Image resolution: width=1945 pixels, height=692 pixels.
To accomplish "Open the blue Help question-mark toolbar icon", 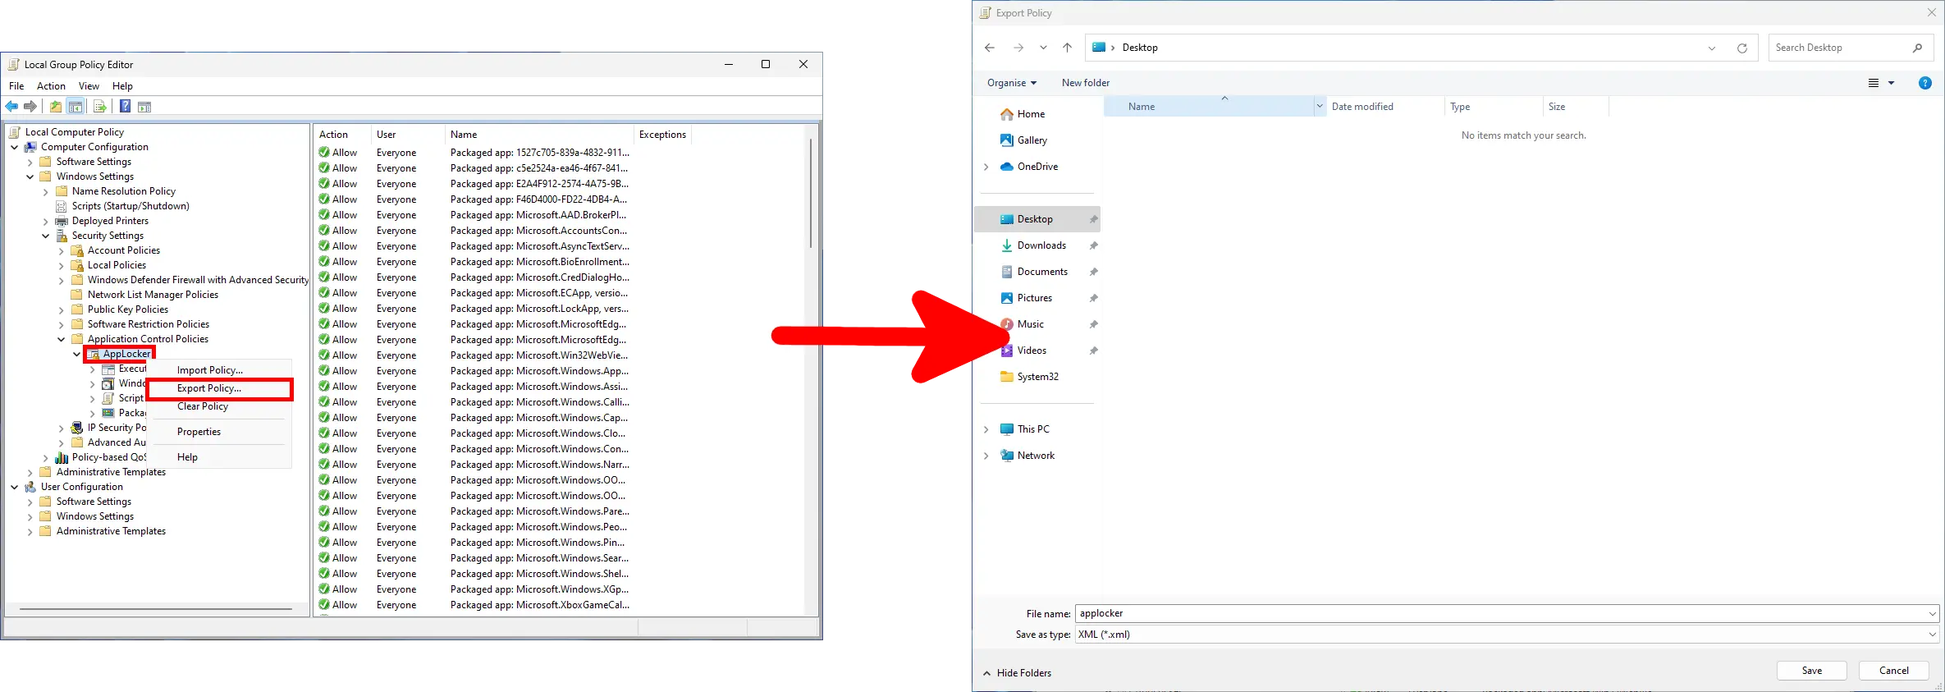I will pos(125,107).
